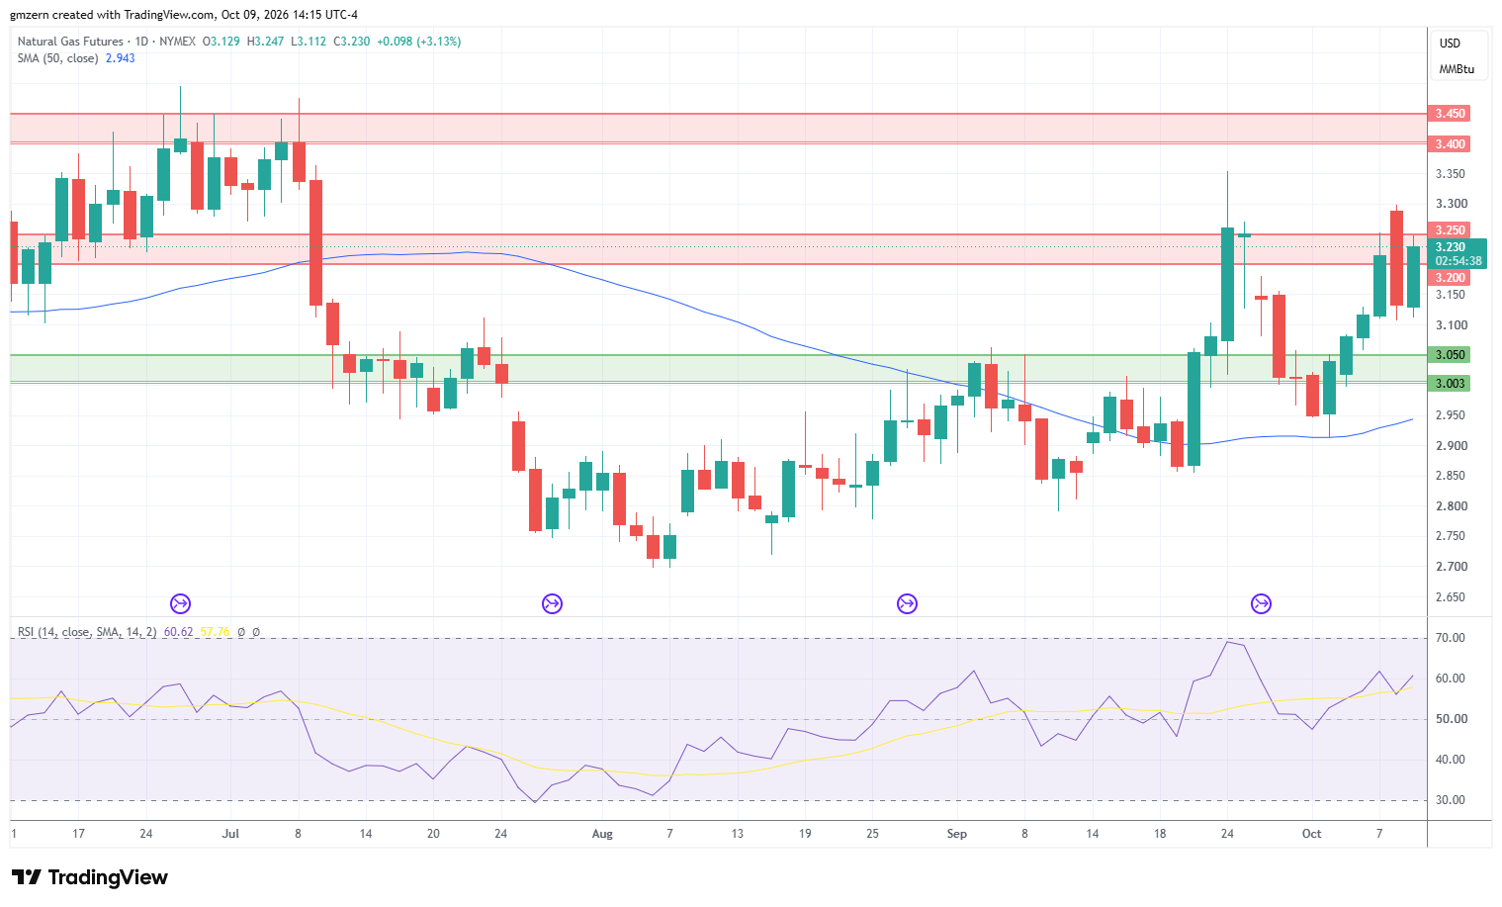Click the Sep label on time axis
Viewport: 1502px width, 907px height.
[956, 834]
